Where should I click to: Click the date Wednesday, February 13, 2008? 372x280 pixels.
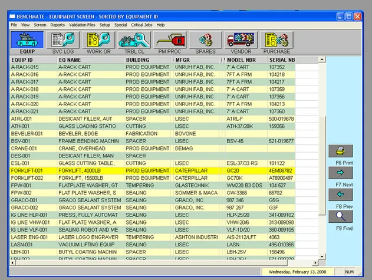tap(297, 272)
